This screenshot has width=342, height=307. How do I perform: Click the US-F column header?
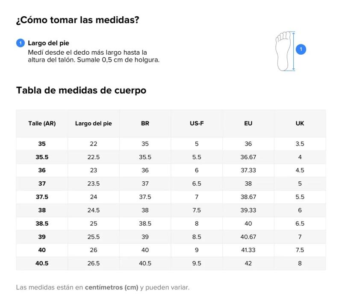coord(197,124)
